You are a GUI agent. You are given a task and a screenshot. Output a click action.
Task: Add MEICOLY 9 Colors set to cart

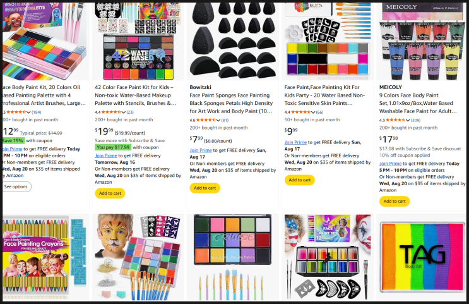click(x=395, y=201)
